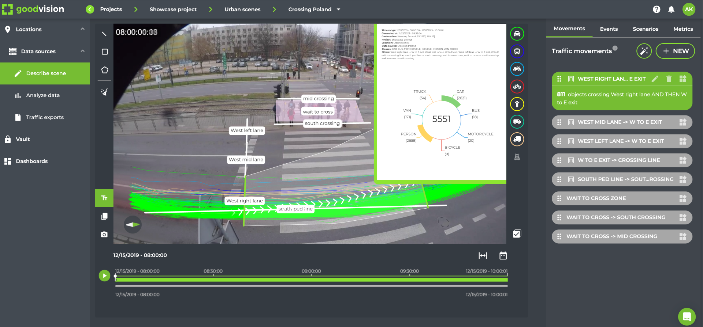Expand South ped line movement

[622, 179]
